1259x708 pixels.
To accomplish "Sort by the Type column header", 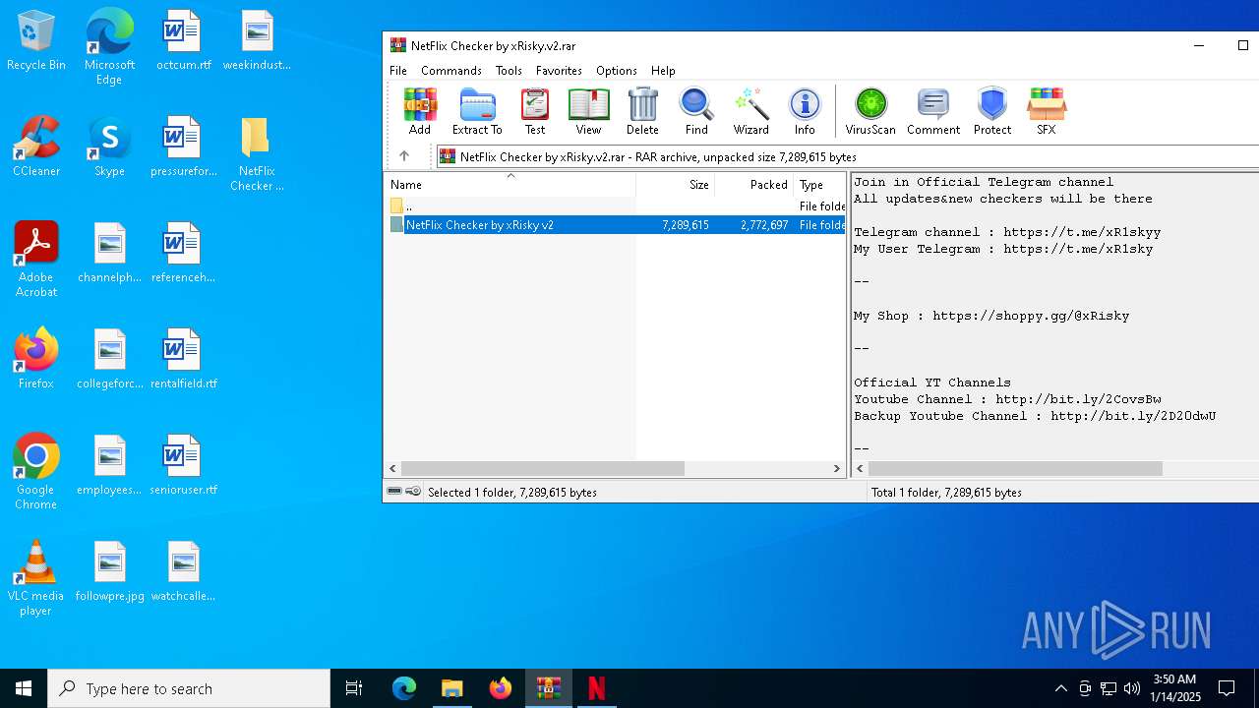I will pos(819,184).
